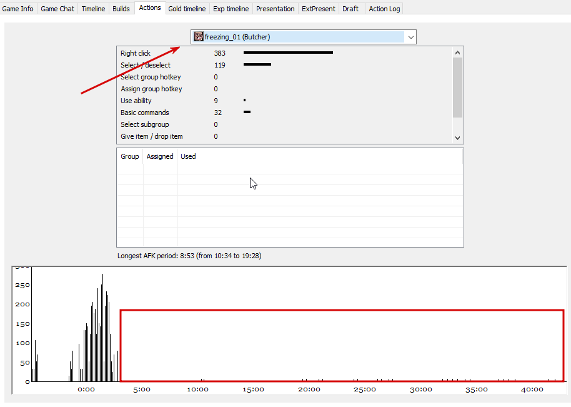Click the 250 label on chart axis
Screen dimensions: 571x407
tap(22, 285)
